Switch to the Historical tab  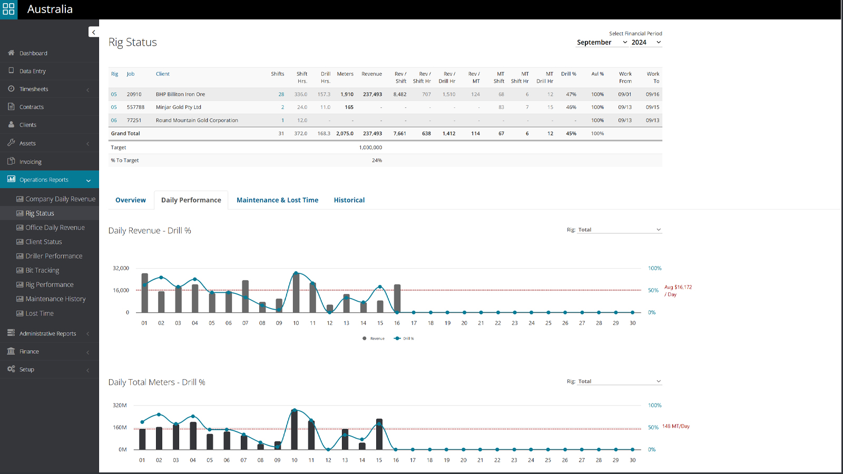tap(349, 200)
